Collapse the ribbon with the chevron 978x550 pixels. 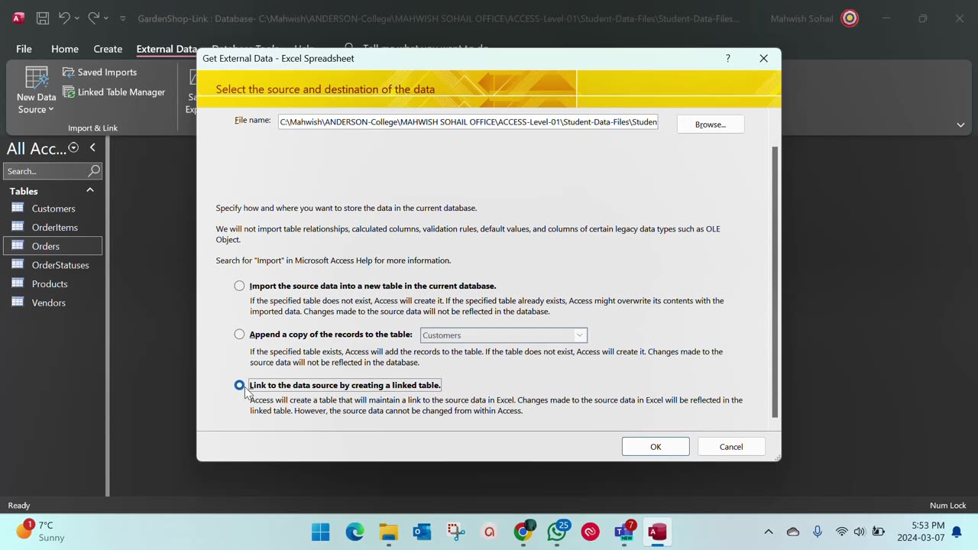(x=960, y=125)
